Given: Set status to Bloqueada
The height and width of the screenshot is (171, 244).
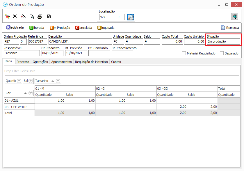Looking at the screenshot, I should pos(106,28).
